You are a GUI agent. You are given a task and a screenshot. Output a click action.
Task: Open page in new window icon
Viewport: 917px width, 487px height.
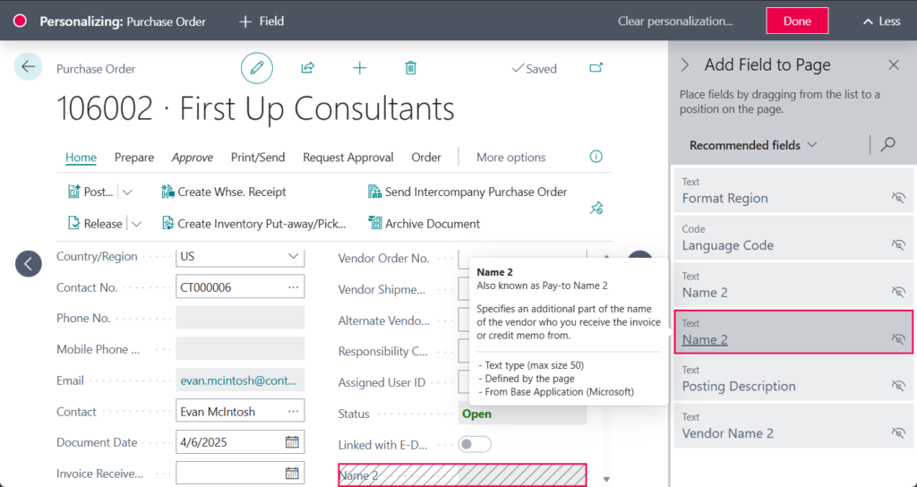click(x=596, y=68)
